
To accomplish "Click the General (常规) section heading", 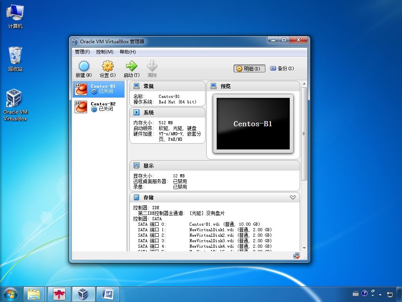I will click(x=148, y=86).
